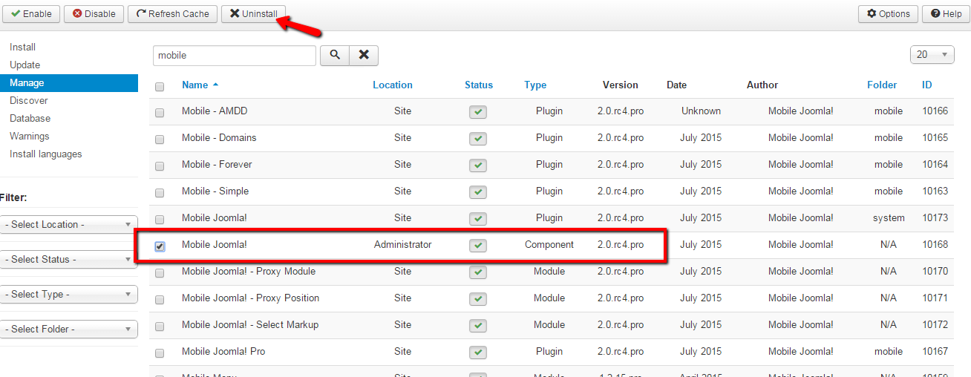Viewport: 971px width, 377px height.
Task: Open Install languages in the sidebar
Action: point(46,154)
